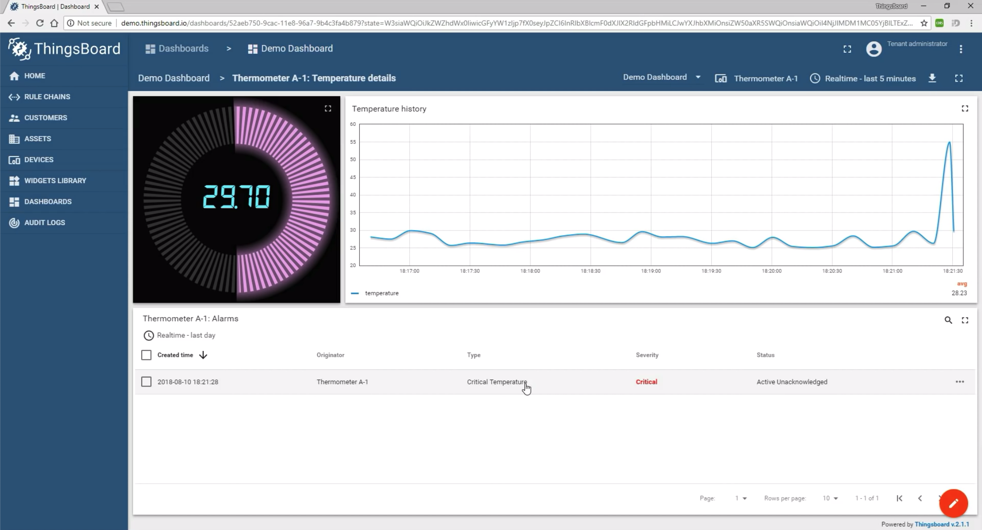Open the Demo Dashboard state dropdown

click(x=661, y=77)
